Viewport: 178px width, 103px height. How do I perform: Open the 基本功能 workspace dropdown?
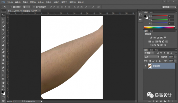[x=169, y=7]
